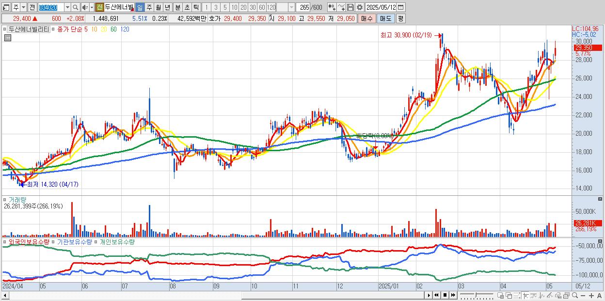Viewport: 605px width, 301px height.
Task: Select the 틱 tick period button
Action: click(196, 8)
